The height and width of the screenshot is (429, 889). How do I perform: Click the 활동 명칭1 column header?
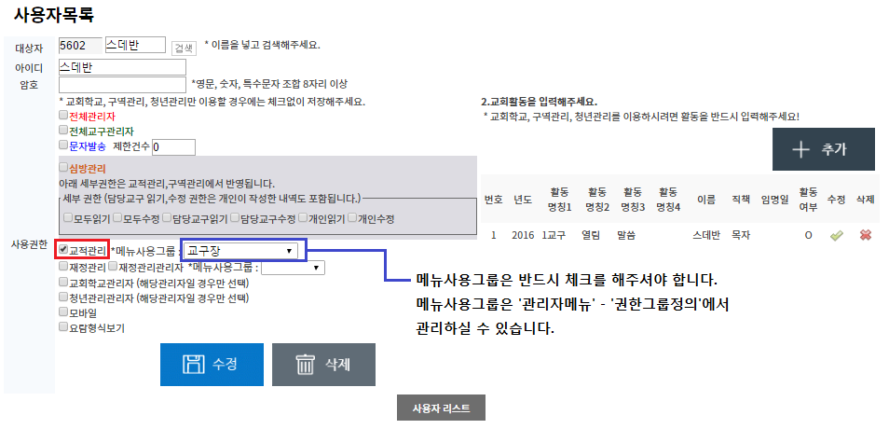559,200
